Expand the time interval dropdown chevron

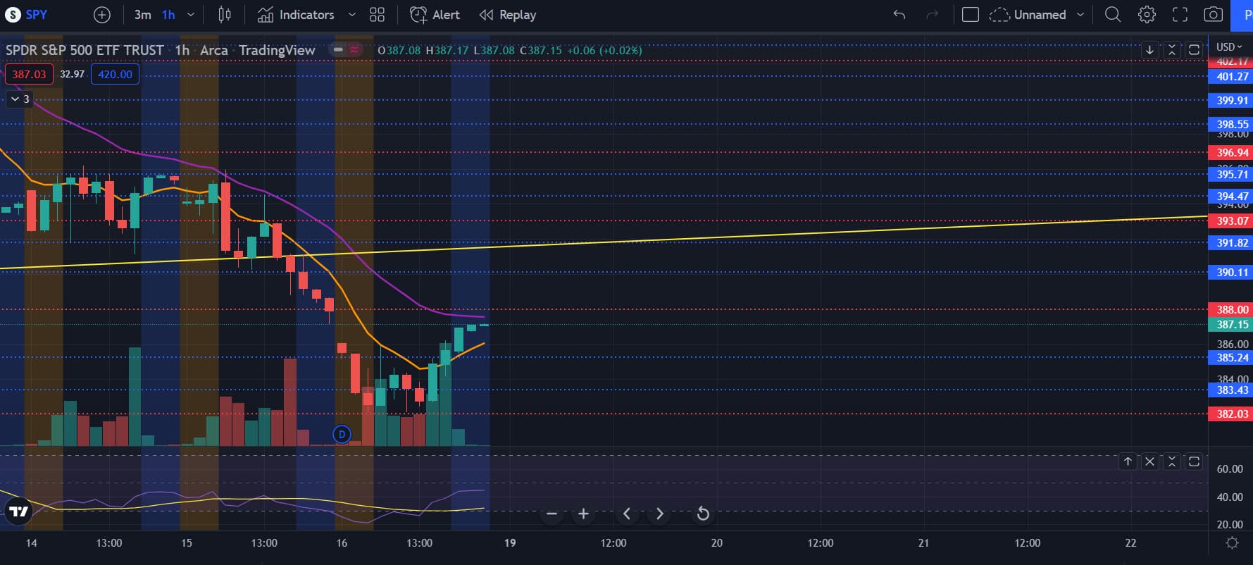[190, 15]
